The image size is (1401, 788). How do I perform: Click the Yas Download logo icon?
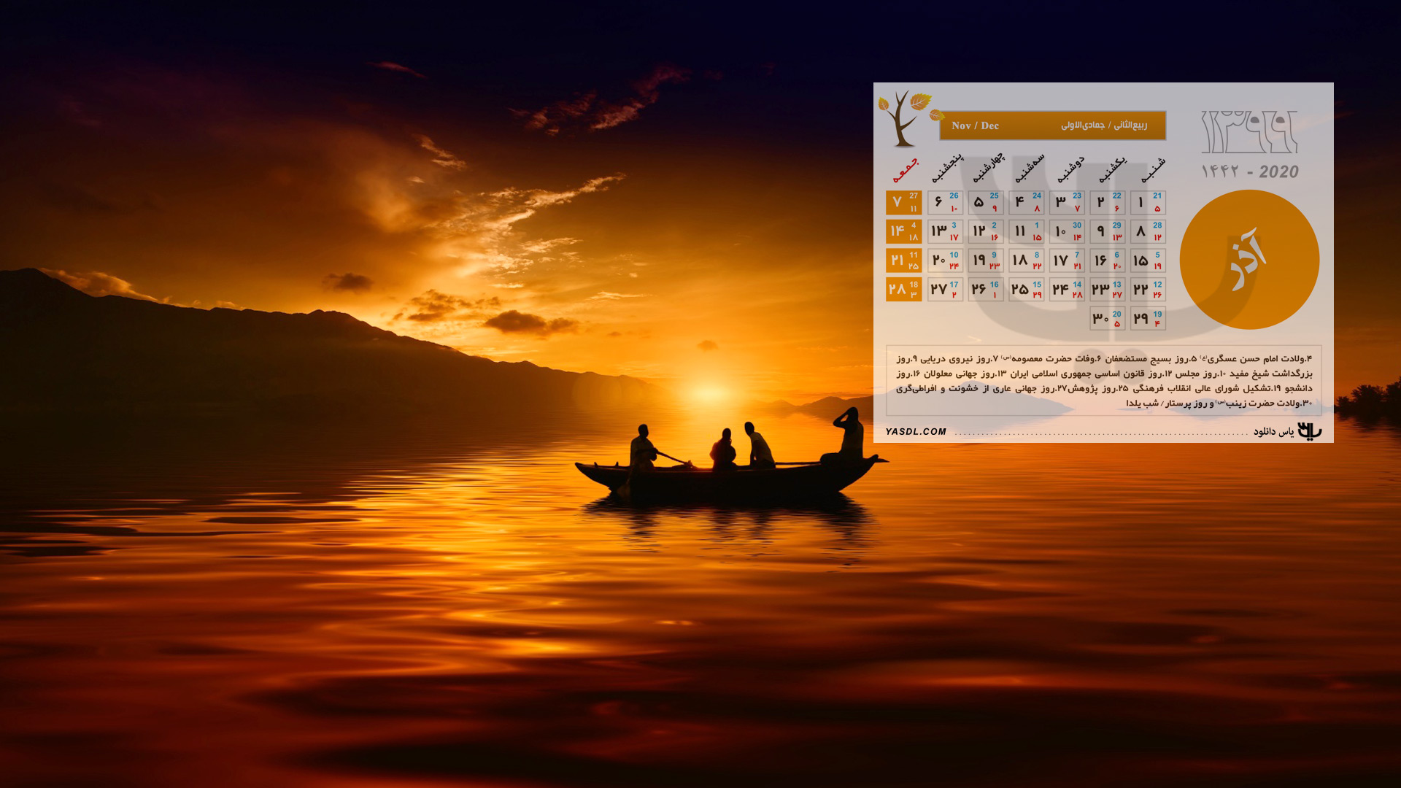click(x=1310, y=431)
